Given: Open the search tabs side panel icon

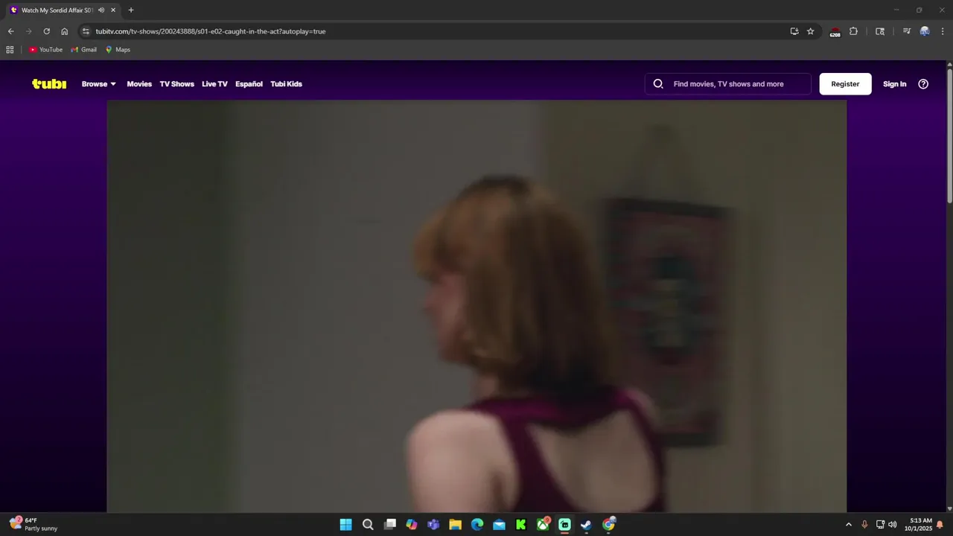Looking at the screenshot, I should coord(880,31).
